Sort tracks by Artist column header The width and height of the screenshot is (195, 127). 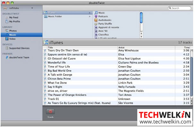146,47
